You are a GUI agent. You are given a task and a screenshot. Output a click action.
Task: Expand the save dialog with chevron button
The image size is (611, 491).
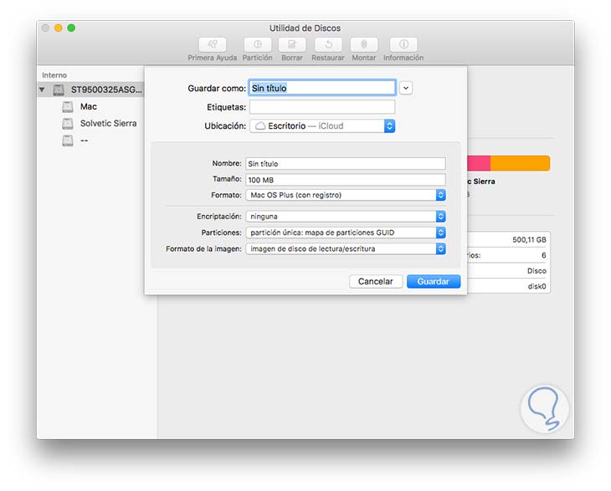(406, 88)
